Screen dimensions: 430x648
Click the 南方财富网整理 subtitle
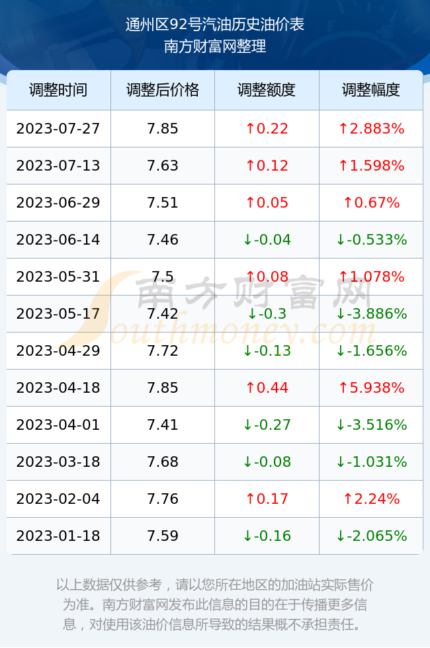click(x=215, y=46)
